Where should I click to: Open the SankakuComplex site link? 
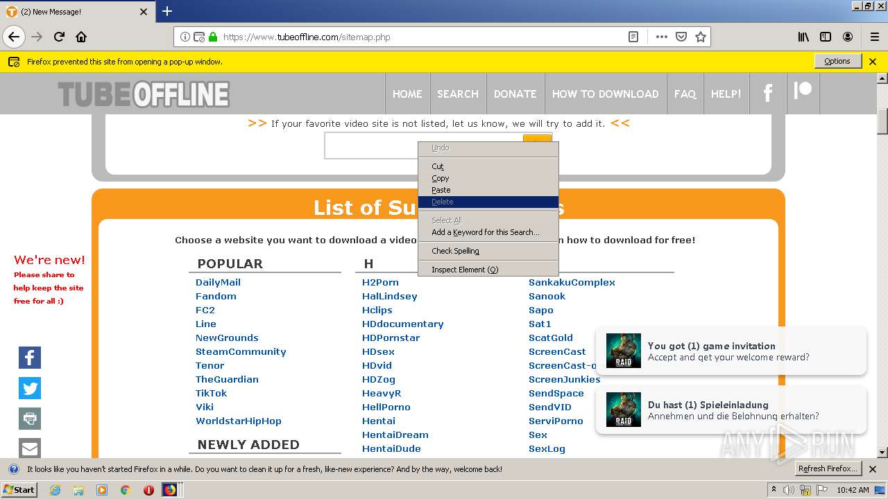point(572,282)
